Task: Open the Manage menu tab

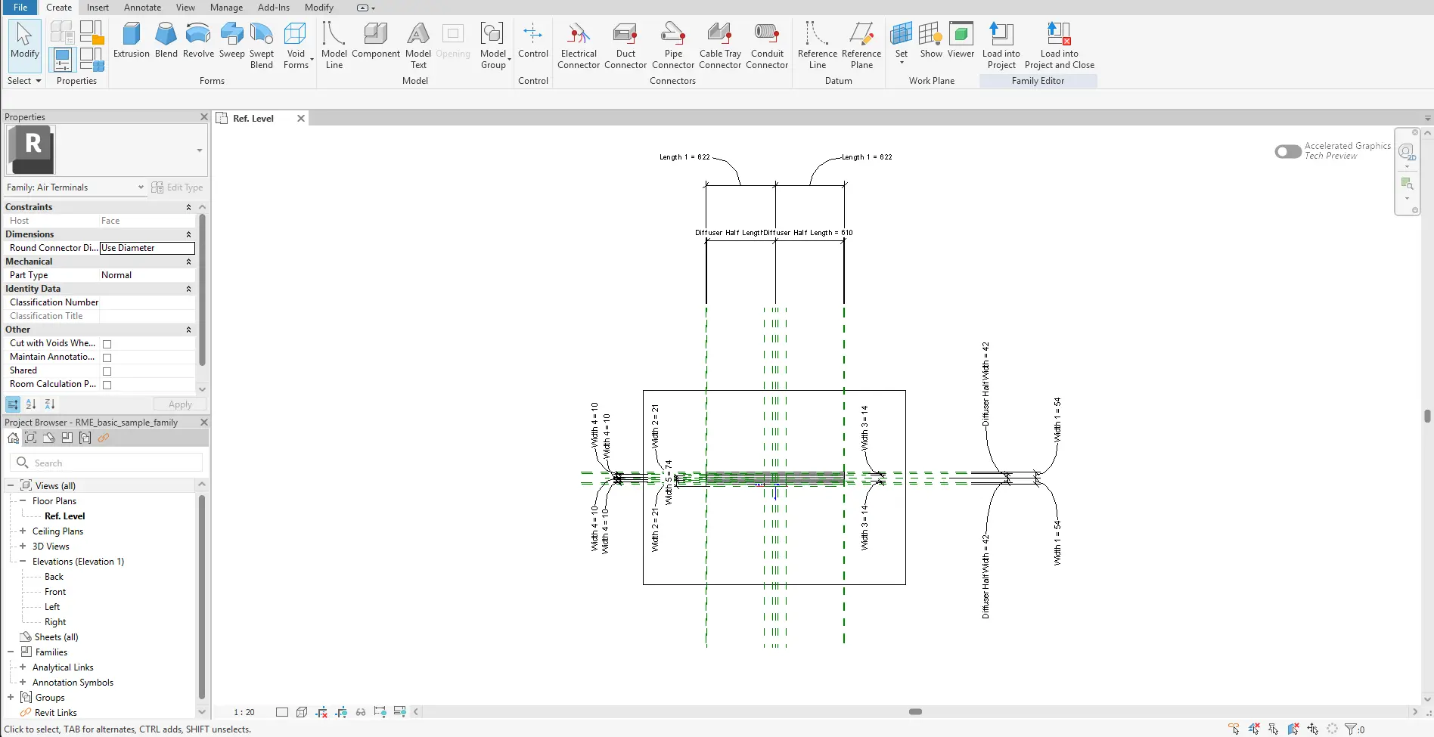Action: pyautogui.click(x=226, y=8)
